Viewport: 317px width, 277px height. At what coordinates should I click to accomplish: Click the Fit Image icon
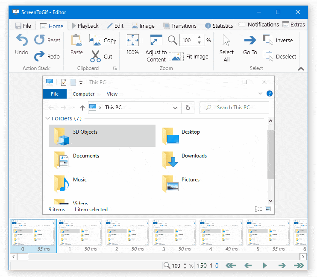pyautogui.click(x=176, y=56)
